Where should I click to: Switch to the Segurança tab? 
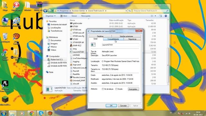tap(132, 39)
